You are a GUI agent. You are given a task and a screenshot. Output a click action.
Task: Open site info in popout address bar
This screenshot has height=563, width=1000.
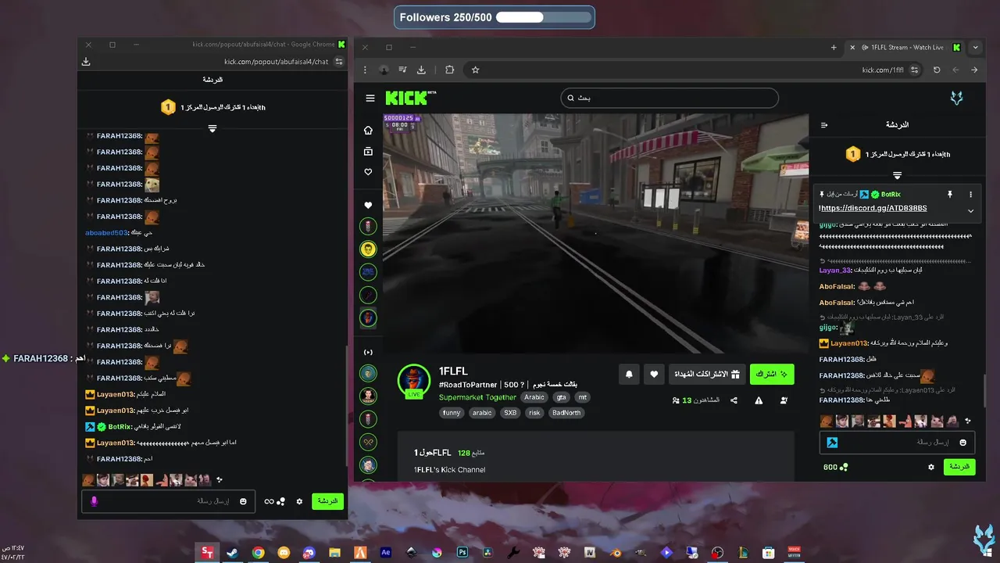(339, 62)
